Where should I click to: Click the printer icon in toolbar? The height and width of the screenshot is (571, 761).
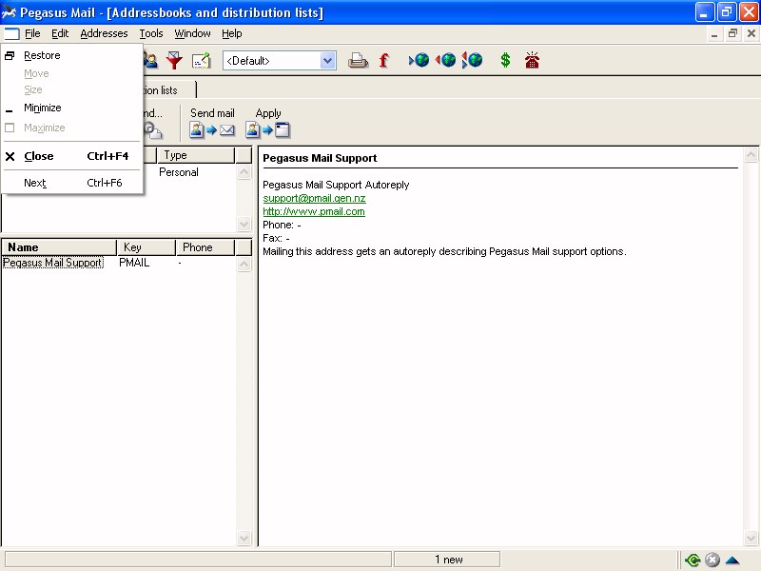pos(358,60)
